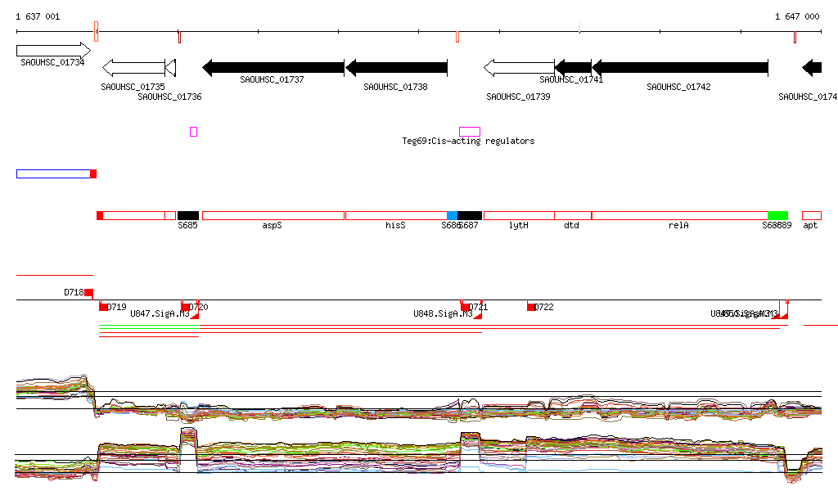Click the aspS text label

point(272,225)
